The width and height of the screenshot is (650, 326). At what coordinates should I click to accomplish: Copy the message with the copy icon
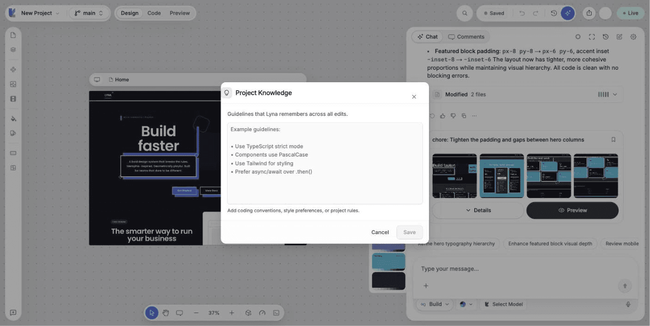pyautogui.click(x=464, y=116)
